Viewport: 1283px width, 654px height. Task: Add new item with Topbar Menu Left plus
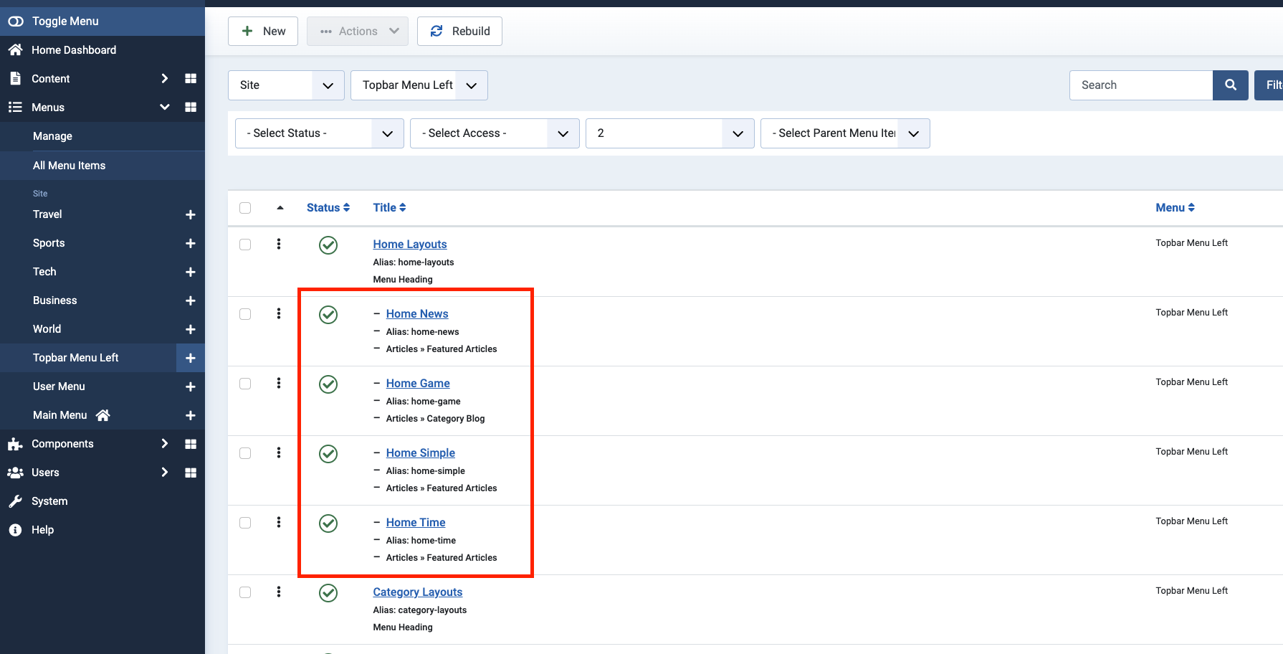(x=191, y=358)
